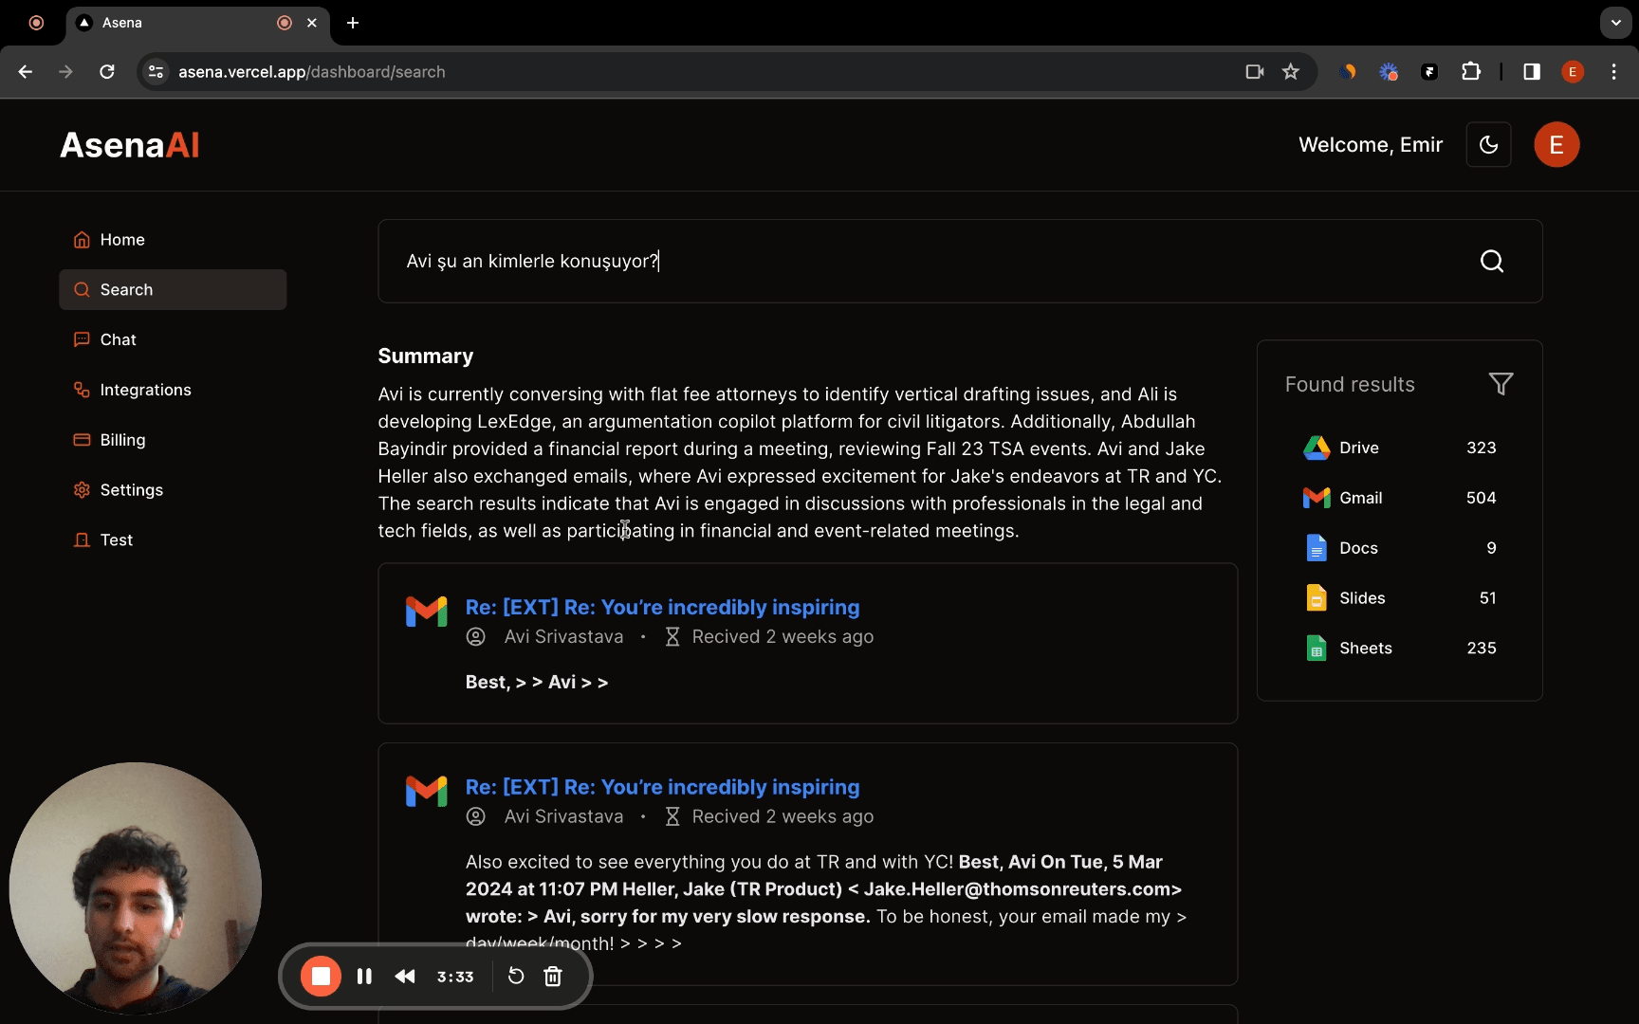
Task: Open the Integrations page
Action: tap(145, 390)
